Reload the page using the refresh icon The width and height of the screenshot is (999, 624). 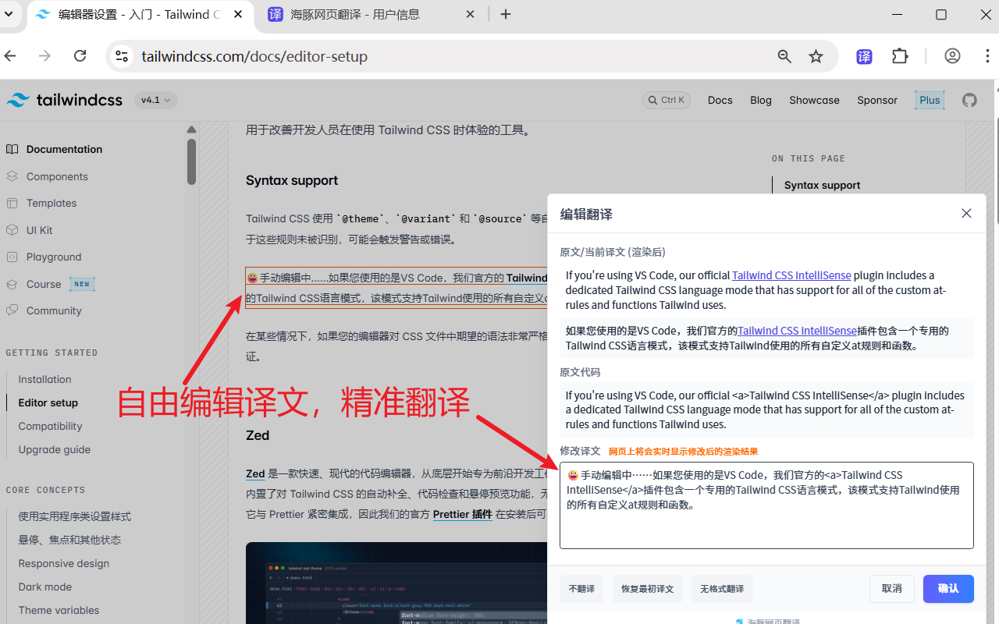(x=80, y=56)
